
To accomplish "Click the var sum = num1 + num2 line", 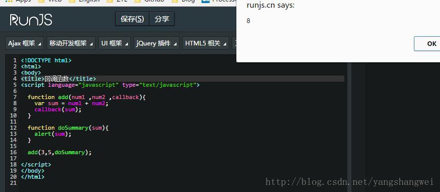I will (71, 103).
